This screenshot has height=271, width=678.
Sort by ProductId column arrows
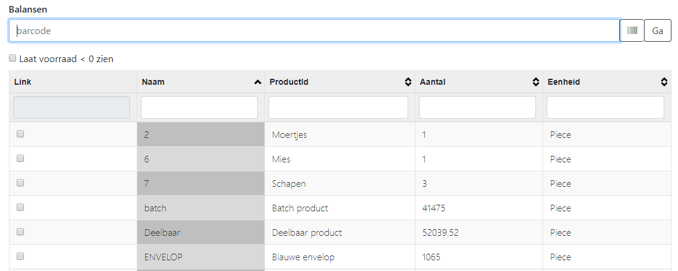(408, 82)
